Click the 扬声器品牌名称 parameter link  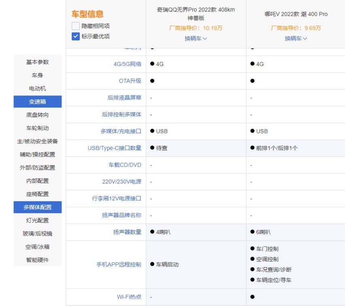[x=121, y=215]
